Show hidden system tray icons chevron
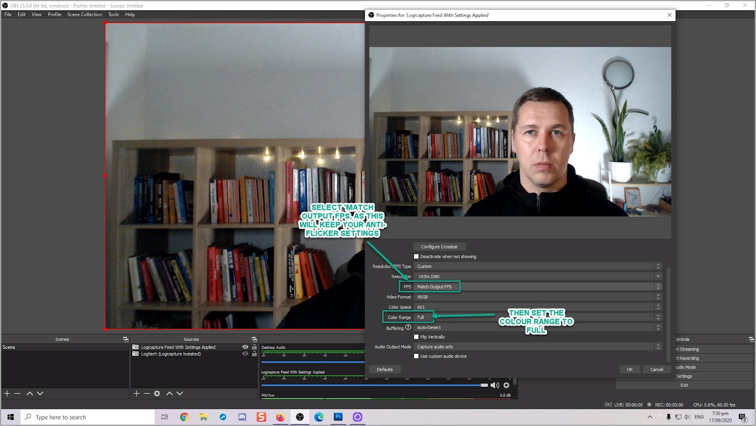Screen dimensions: 756x426 pos(650,417)
